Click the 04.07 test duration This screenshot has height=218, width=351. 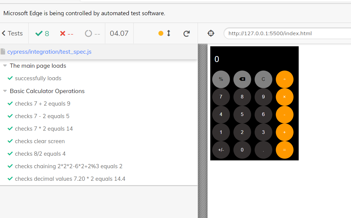119,33
